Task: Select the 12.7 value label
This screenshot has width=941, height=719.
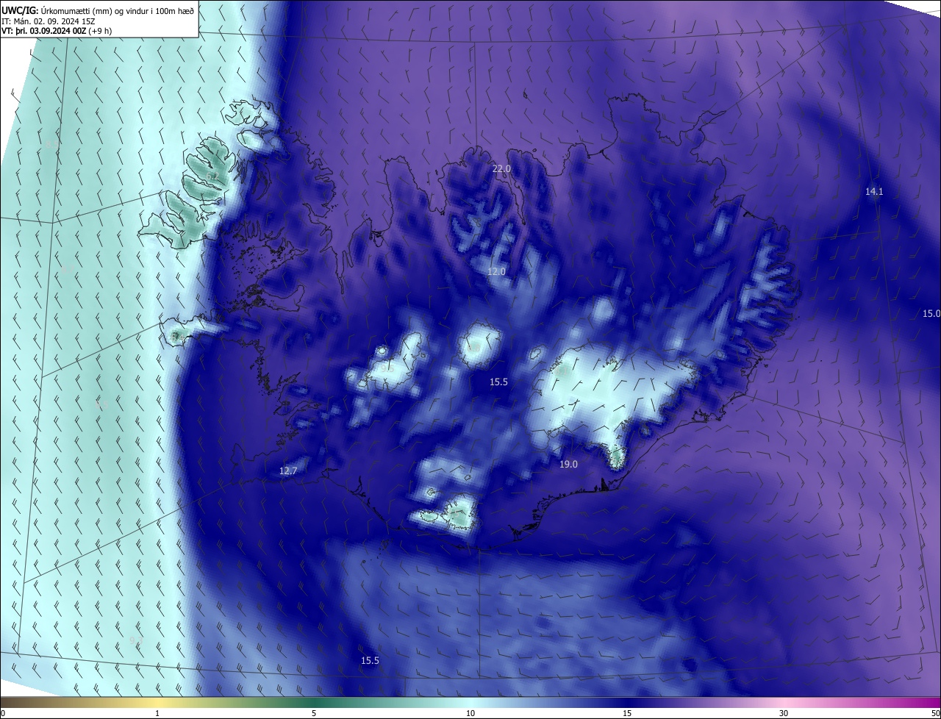Action: pos(288,471)
